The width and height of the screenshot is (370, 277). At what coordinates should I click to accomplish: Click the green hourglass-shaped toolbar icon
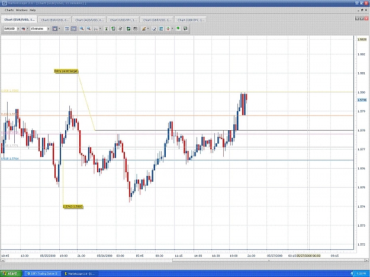click(x=107, y=29)
